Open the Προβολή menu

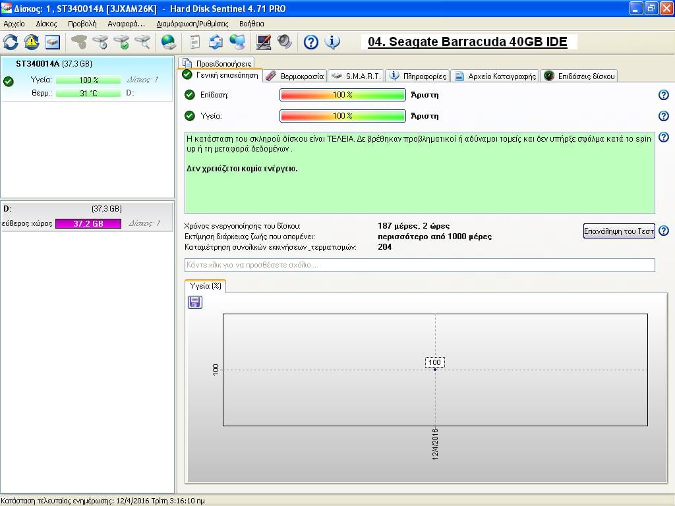[82, 24]
